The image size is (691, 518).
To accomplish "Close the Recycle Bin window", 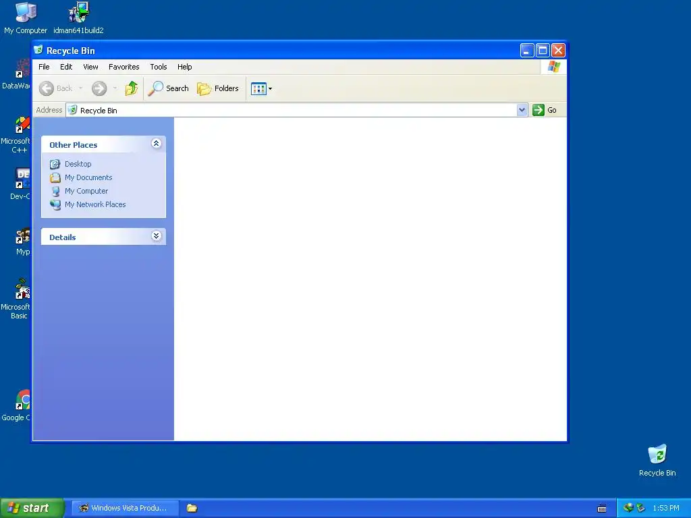I will tap(558, 51).
